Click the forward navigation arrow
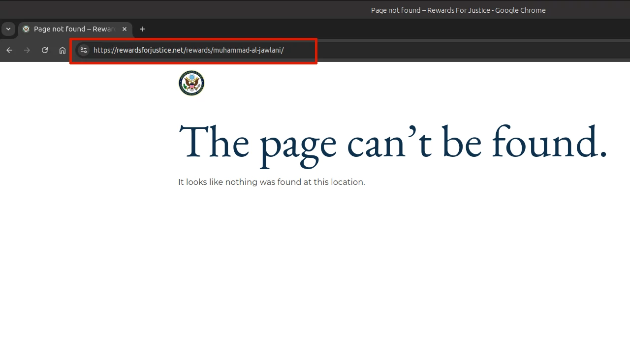This screenshot has height=354, width=630. point(27,50)
